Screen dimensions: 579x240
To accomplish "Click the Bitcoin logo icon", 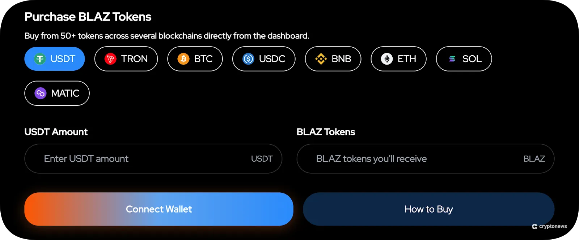I will click(184, 58).
